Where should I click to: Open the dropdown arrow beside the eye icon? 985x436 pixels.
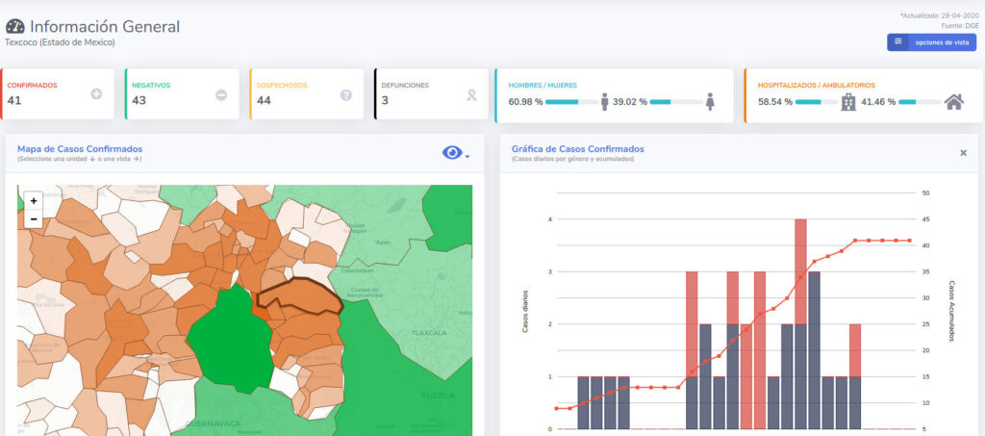[467, 156]
